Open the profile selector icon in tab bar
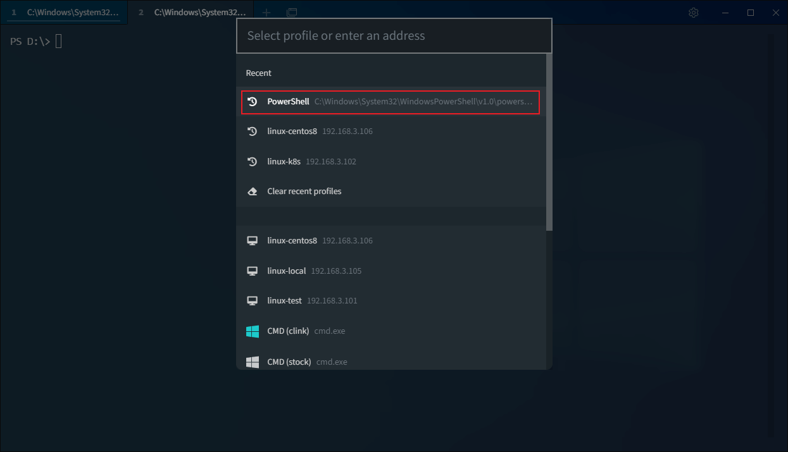The width and height of the screenshot is (788, 452). click(x=292, y=13)
